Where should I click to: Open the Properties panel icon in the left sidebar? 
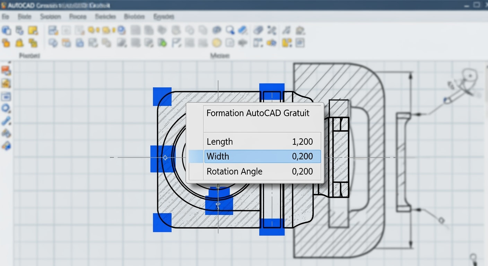[x=6, y=96]
